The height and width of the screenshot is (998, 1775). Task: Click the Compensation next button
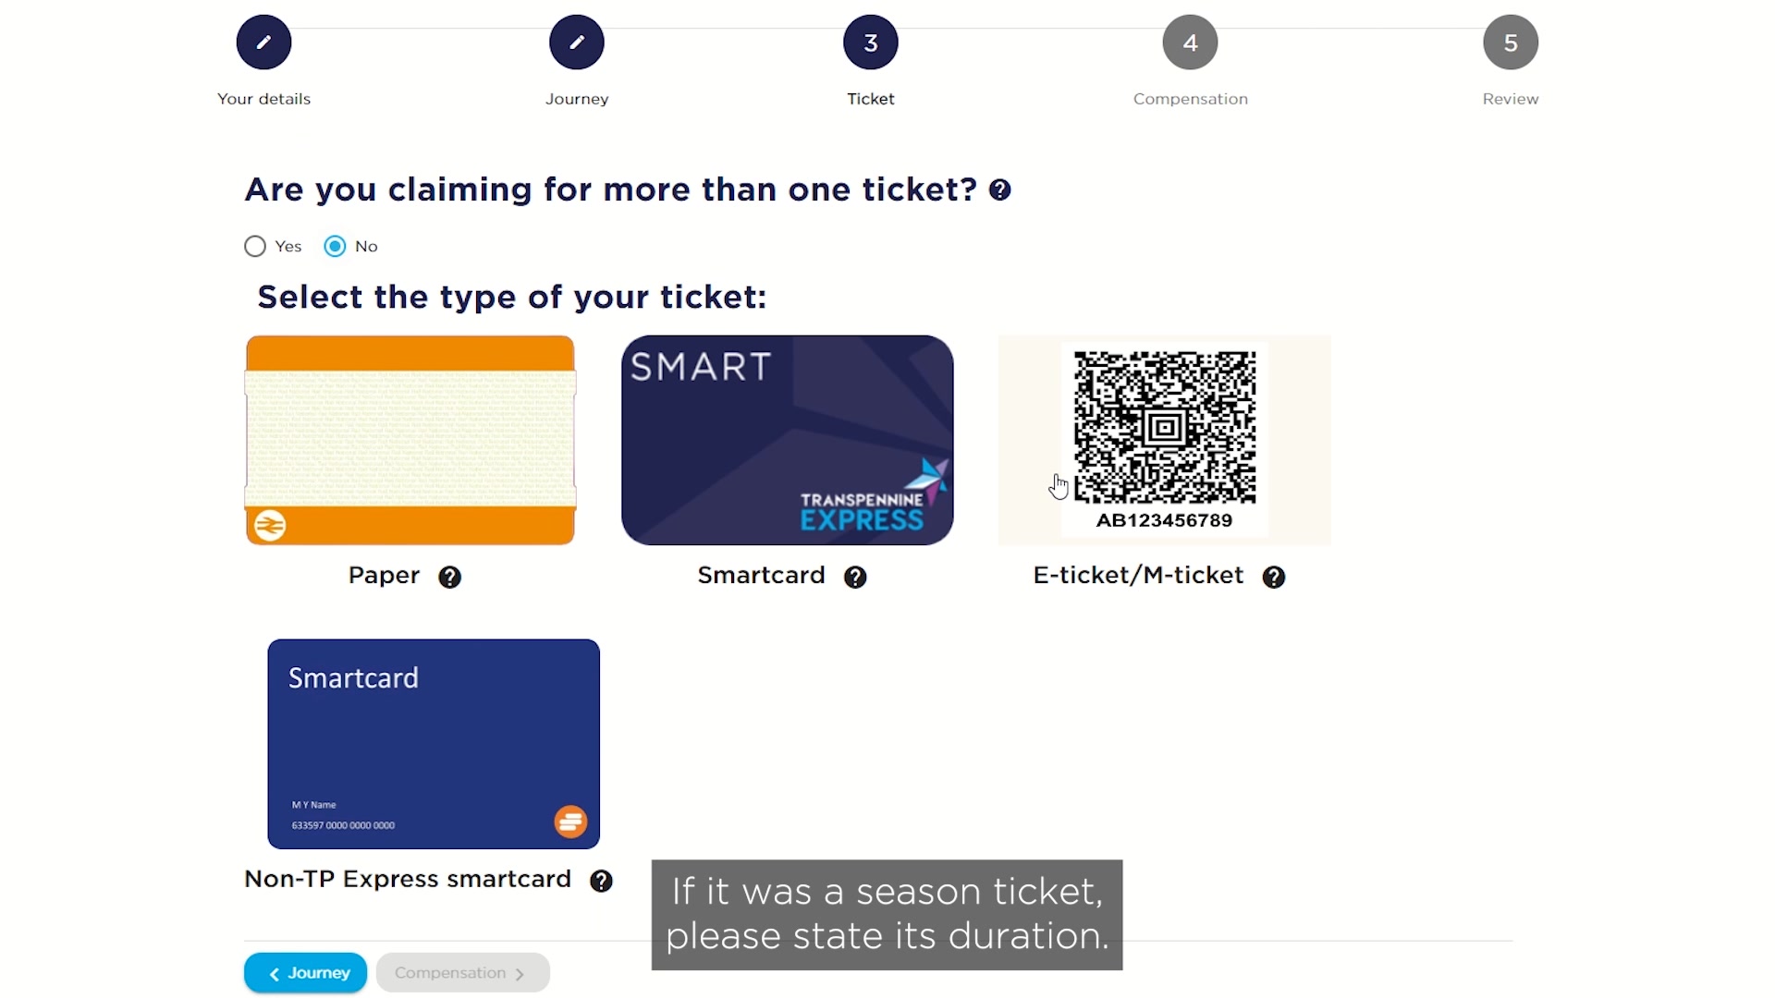(462, 973)
